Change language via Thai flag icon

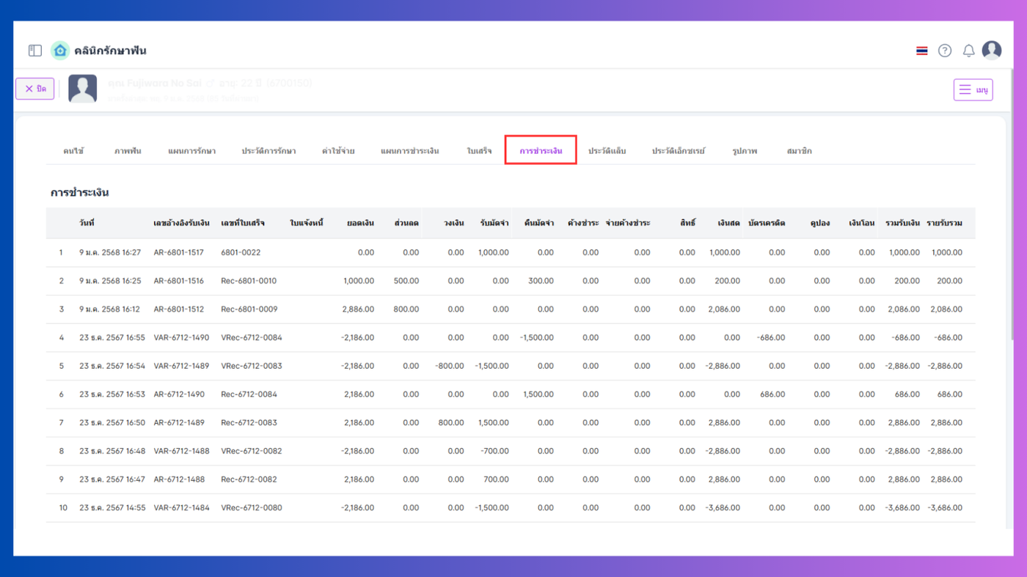(x=921, y=51)
